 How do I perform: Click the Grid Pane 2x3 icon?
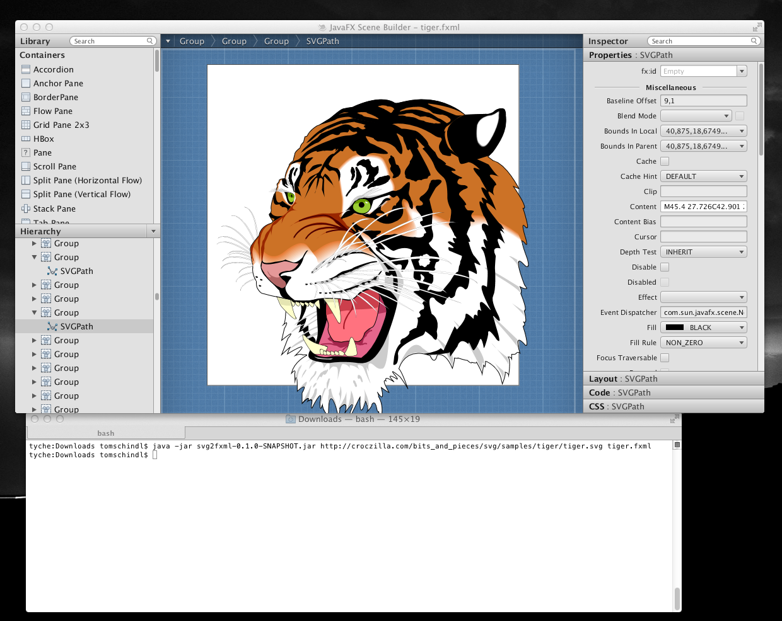(x=26, y=125)
